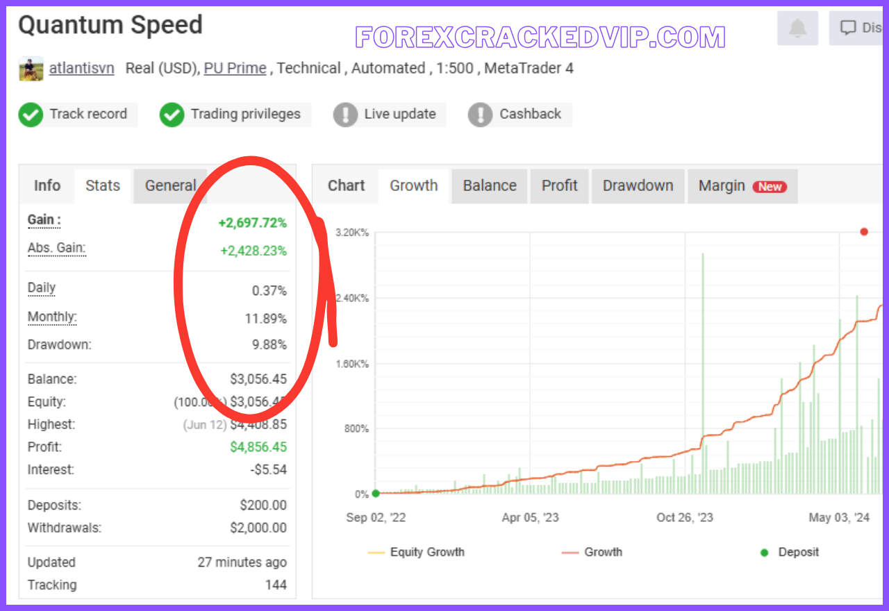Click the Oct 26, '23 axis date
889x611 pixels.
point(685,517)
